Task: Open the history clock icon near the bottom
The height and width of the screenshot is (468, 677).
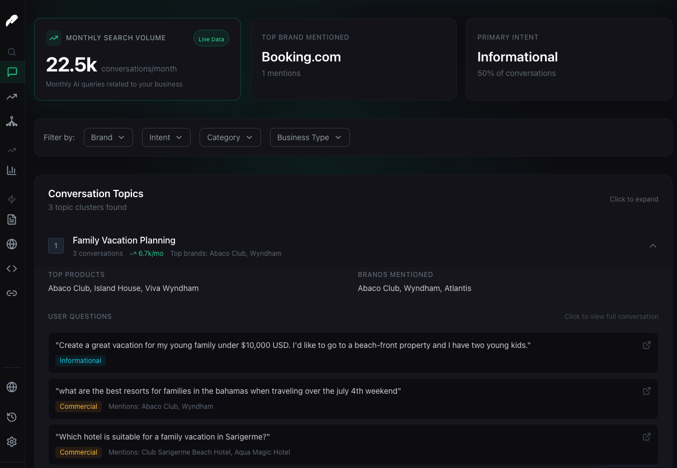Action: pyautogui.click(x=12, y=417)
